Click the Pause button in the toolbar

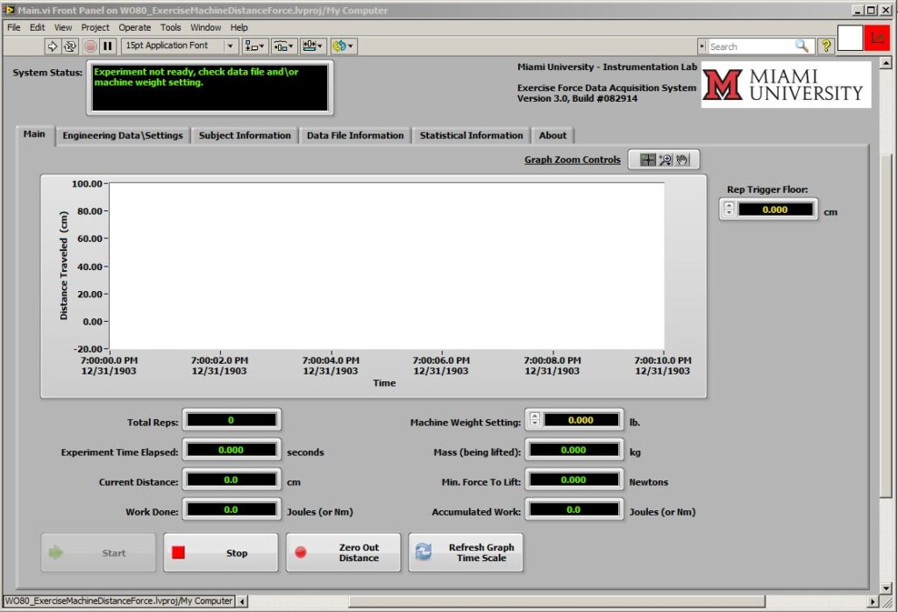pyautogui.click(x=108, y=46)
